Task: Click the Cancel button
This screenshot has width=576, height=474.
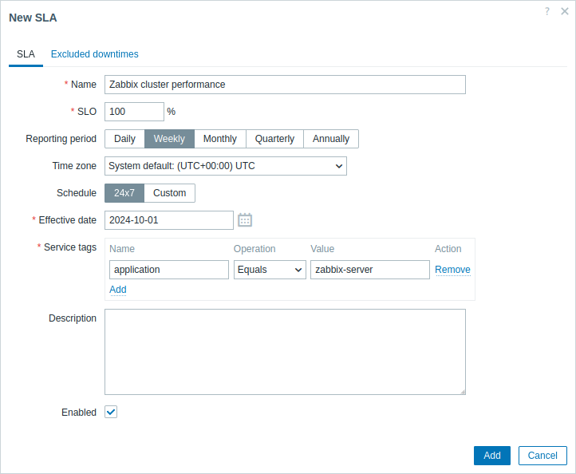Action: tap(542, 456)
